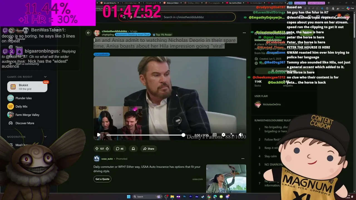Screen dimensions: 356x200
Task: Go back using the post's back arrow
Action: 88,33
